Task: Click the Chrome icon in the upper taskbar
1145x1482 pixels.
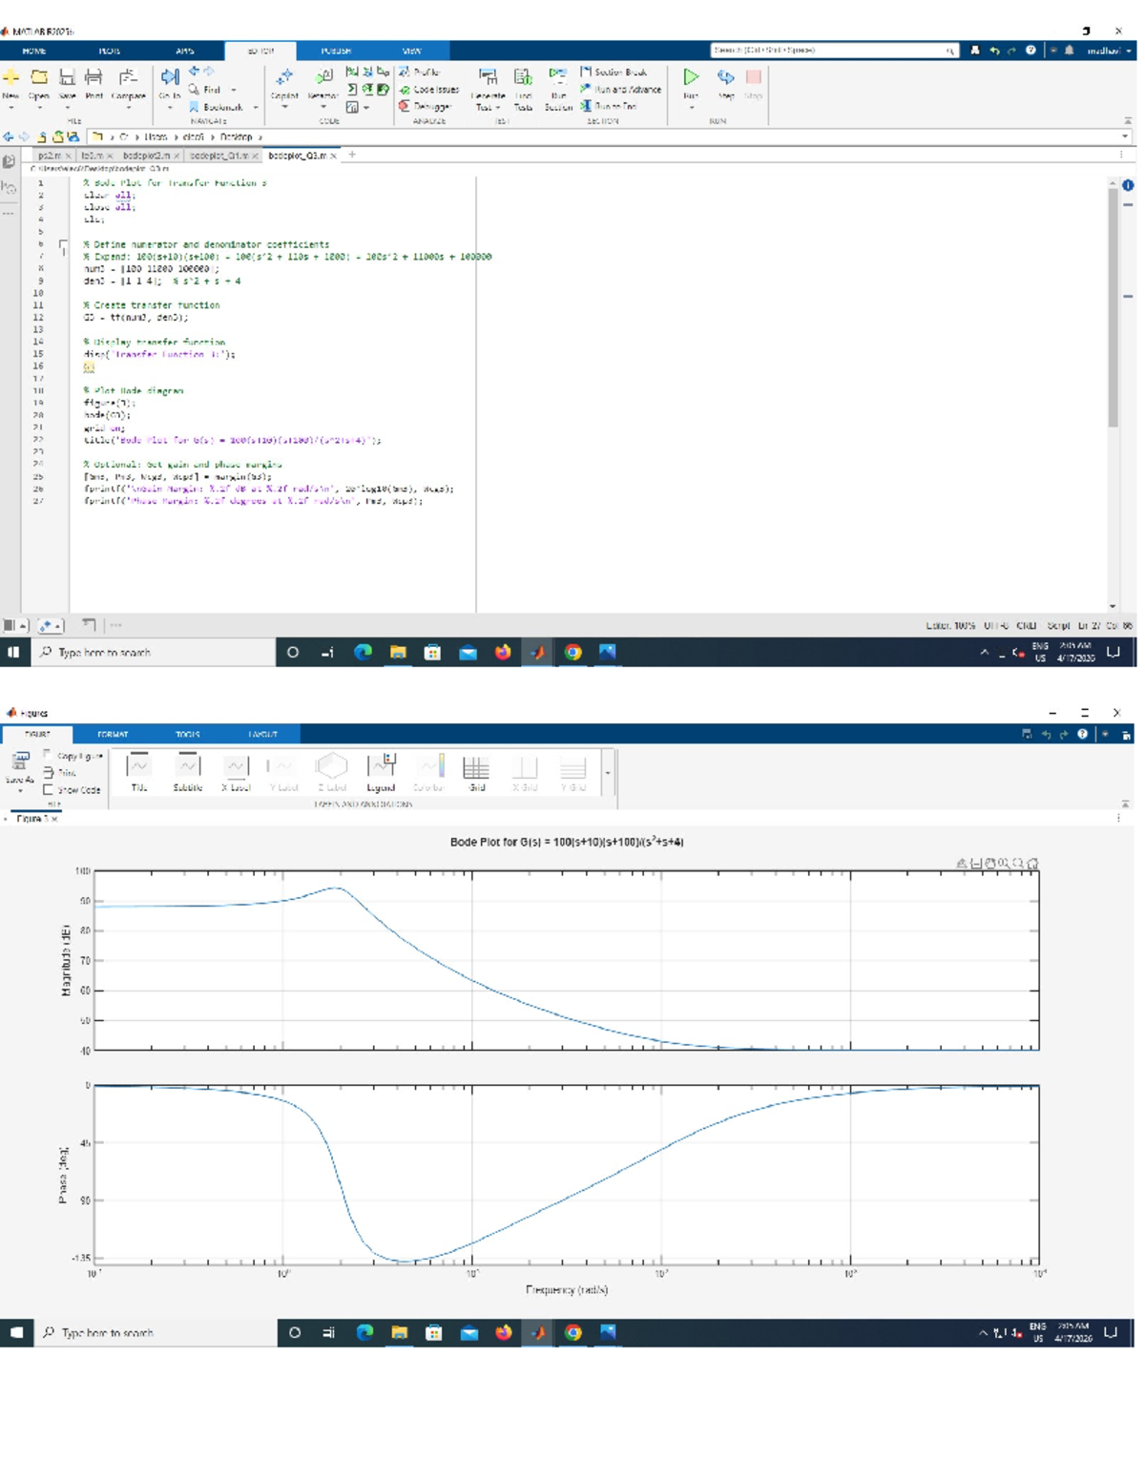Action: pos(572,652)
